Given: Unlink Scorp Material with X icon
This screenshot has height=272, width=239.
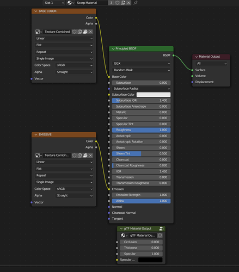Looking at the screenshot, I should click(128, 3).
